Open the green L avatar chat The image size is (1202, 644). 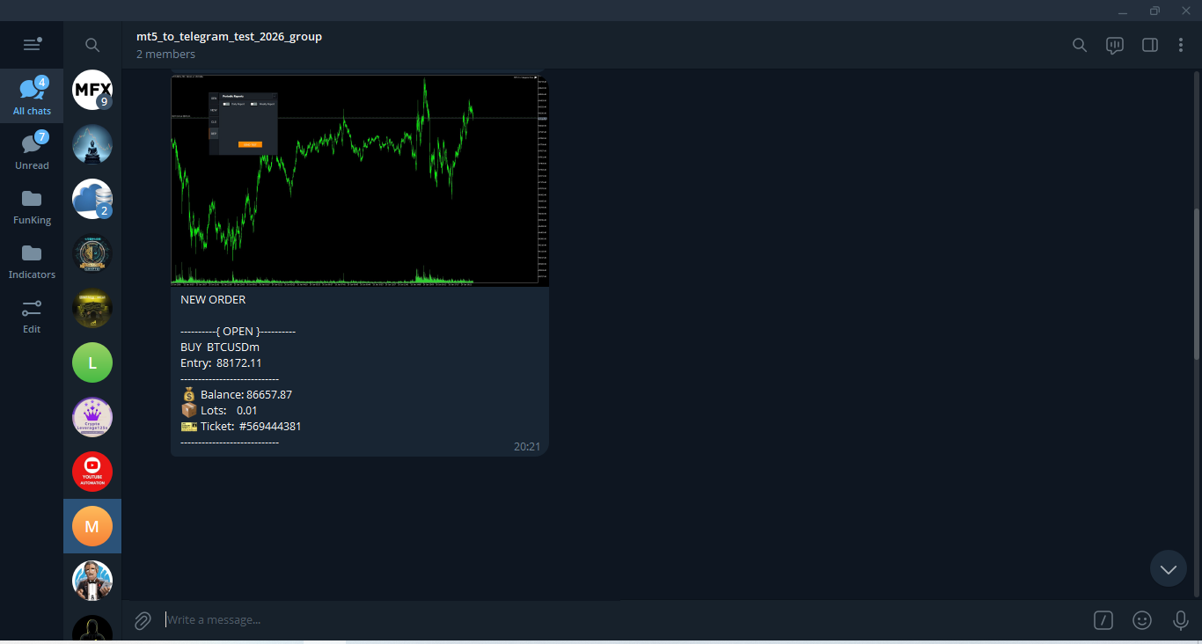pyautogui.click(x=92, y=362)
